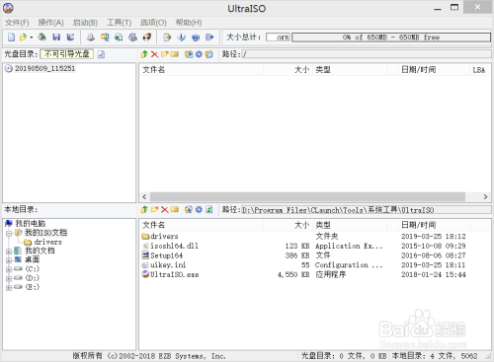Sort disc pane by the LBA column
Image resolution: width=494 pixels, height=362 pixels.
[x=479, y=70]
